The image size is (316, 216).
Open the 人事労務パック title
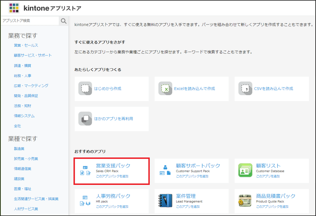tap(113, 196)
